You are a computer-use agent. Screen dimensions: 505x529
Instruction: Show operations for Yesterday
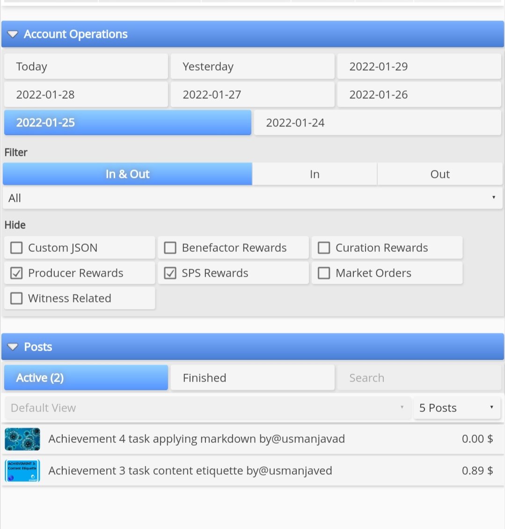[252, 66]
